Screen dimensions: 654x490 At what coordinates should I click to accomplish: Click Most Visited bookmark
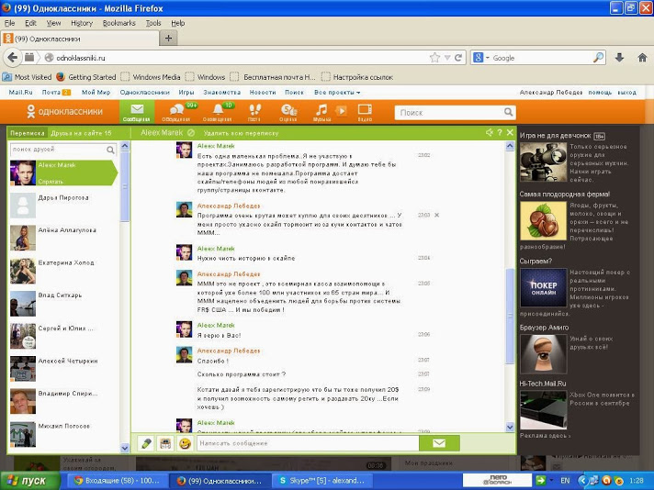click(28, 77)
